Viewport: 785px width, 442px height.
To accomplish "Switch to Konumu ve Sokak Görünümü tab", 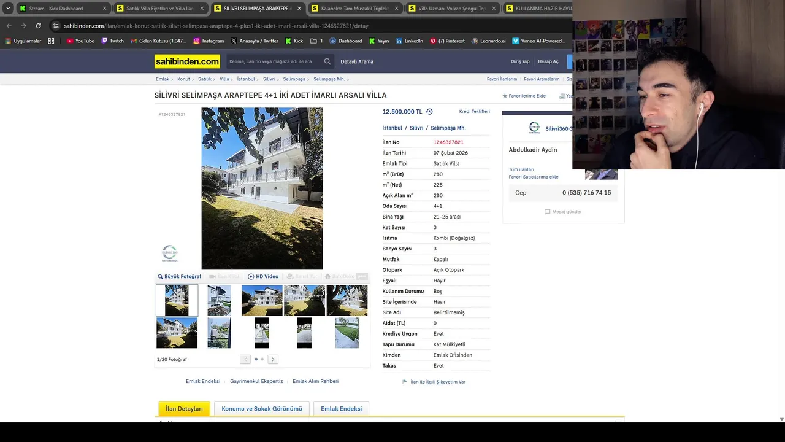I will (262, 409).
